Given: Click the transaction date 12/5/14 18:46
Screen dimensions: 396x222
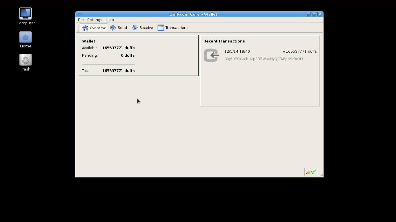Looking at the screenshot, I should pyautogui.click(x=237, y=51).
